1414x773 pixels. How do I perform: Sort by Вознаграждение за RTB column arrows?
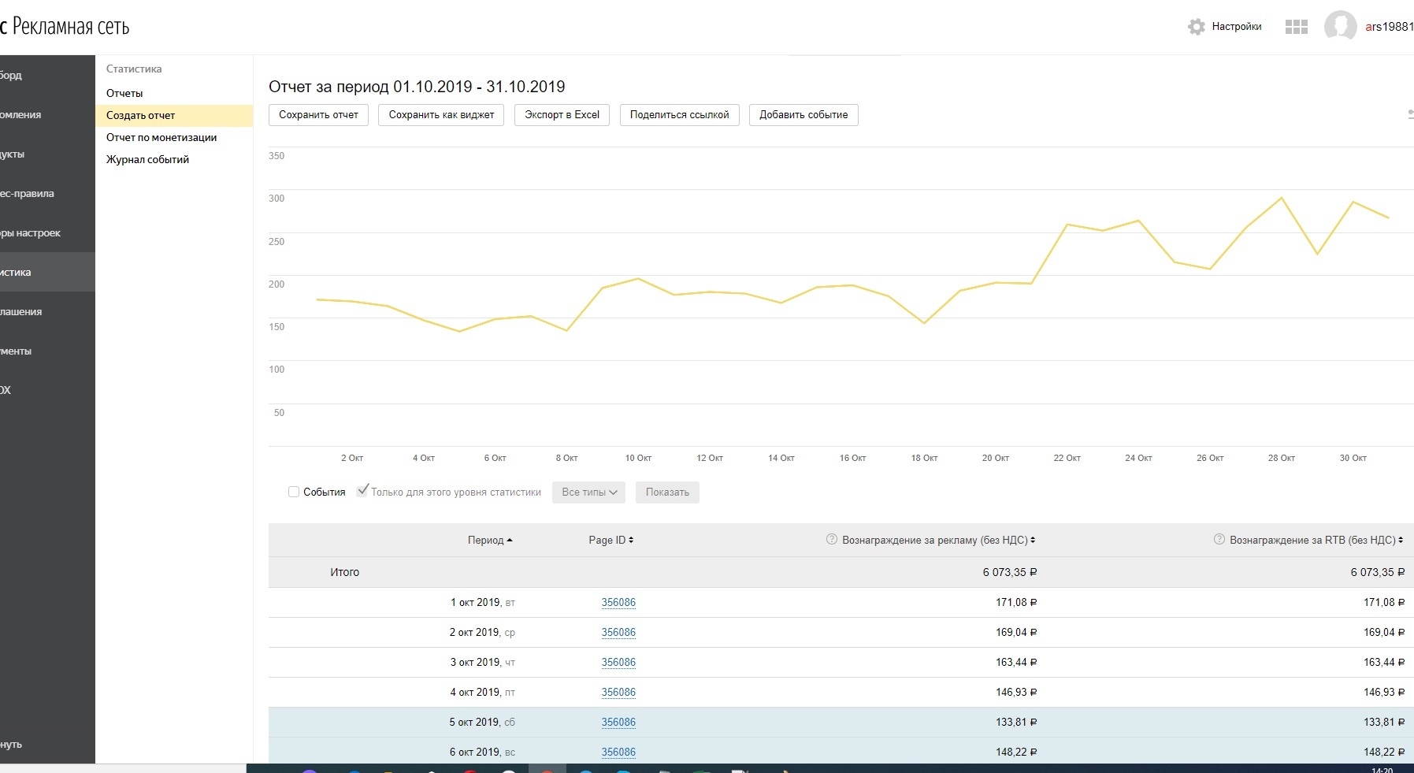(x=1401, y=541)
